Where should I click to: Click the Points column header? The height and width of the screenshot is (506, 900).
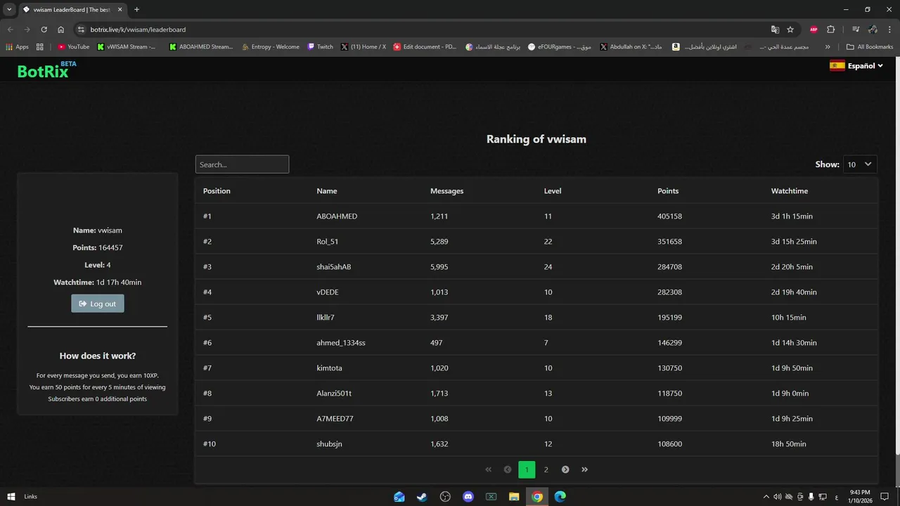668,191
